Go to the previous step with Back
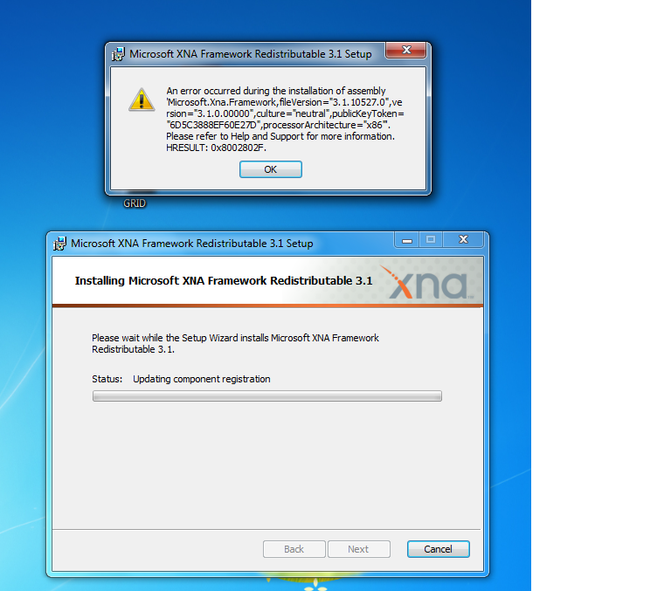 click(x=294, y=549)
